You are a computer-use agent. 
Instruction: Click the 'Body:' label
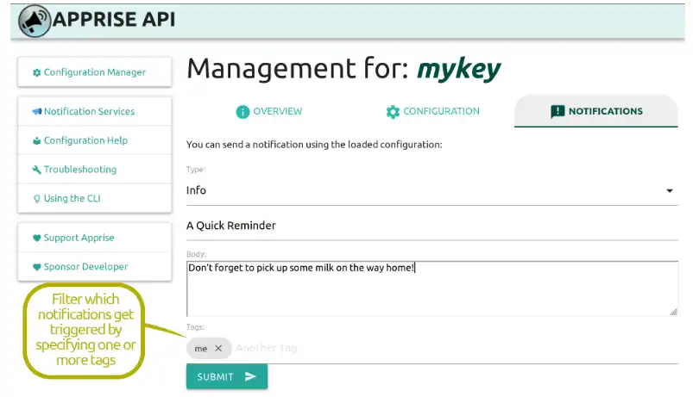[196, 255]
